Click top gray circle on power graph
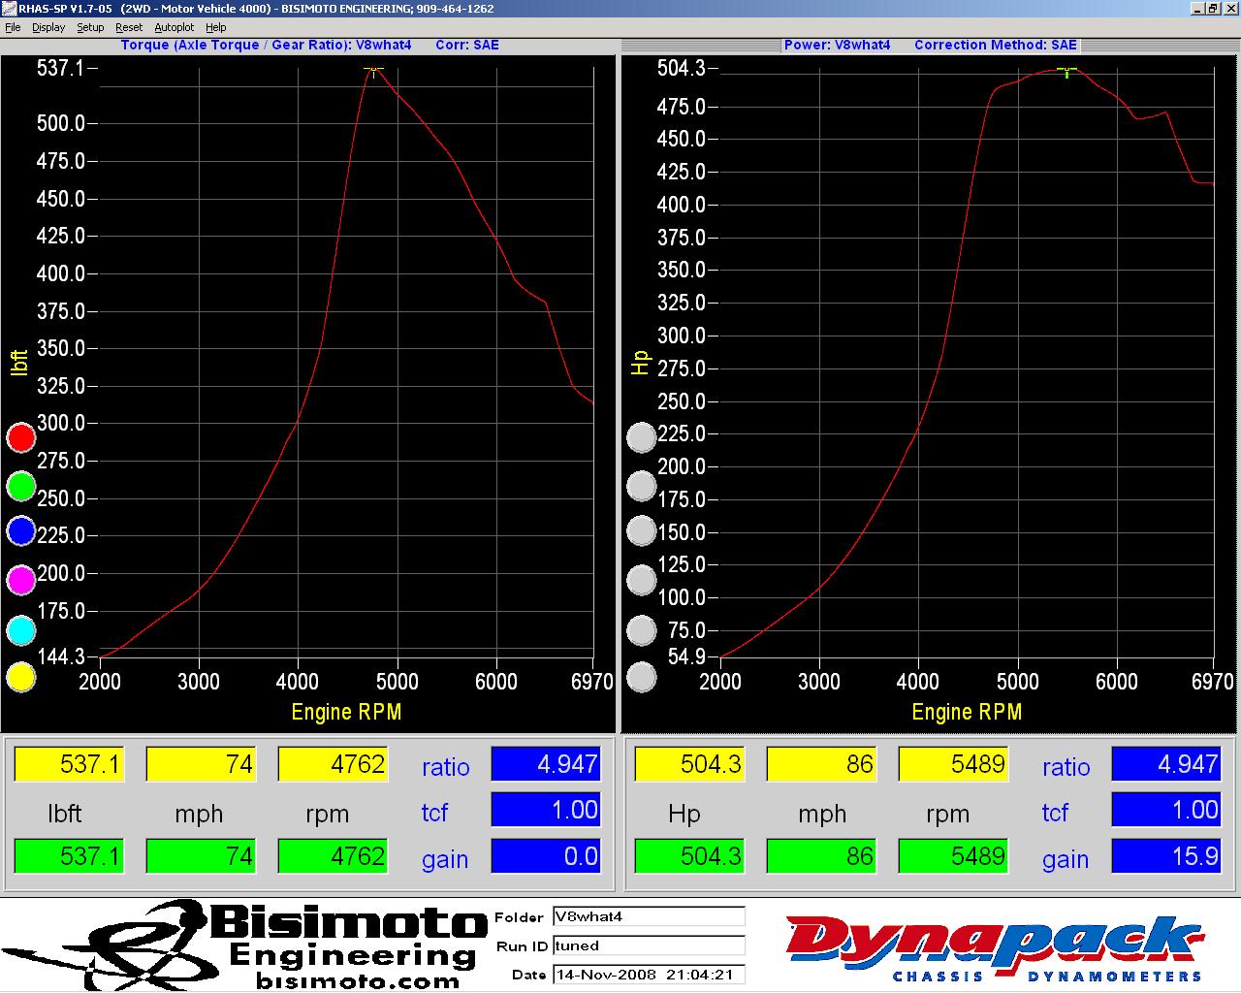The height and width of the screenshot is (993, 1241). pos(641,438)
